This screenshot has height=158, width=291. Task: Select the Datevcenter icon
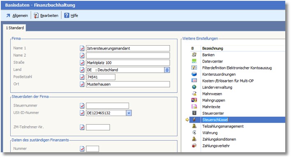(194, 61)
